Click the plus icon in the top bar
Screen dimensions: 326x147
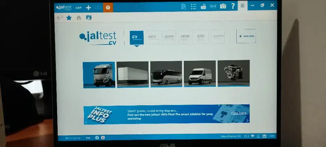(89, 8)
